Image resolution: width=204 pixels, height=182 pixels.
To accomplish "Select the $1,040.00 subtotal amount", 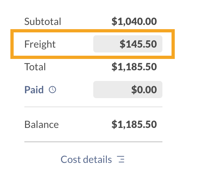I will [x=134, y=22].
